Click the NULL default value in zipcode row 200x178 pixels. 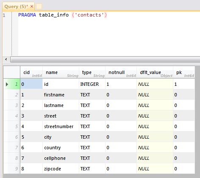pyautogui.click(x=155, y=169)
